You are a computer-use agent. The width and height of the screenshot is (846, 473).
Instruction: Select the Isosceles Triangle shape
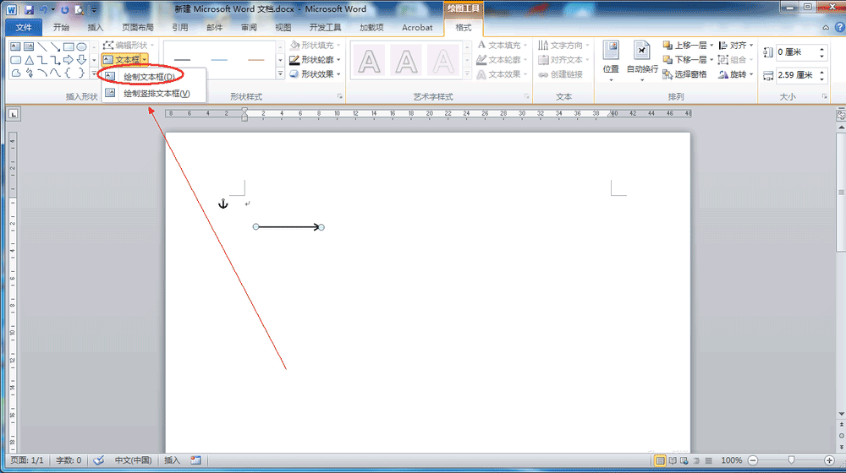click(x=29, y=60)
